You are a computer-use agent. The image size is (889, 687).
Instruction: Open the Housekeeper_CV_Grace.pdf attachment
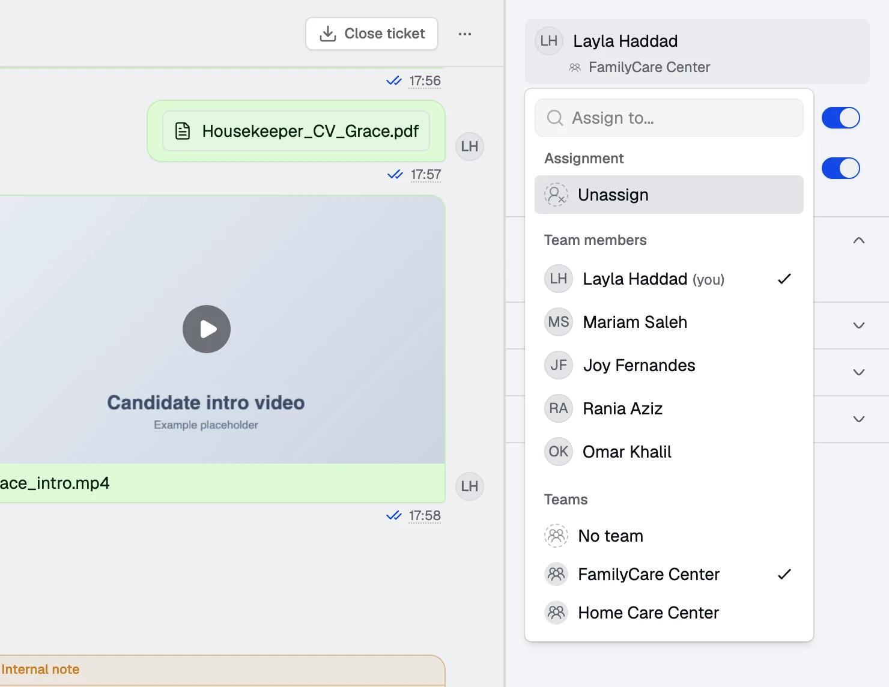(296, 131)
